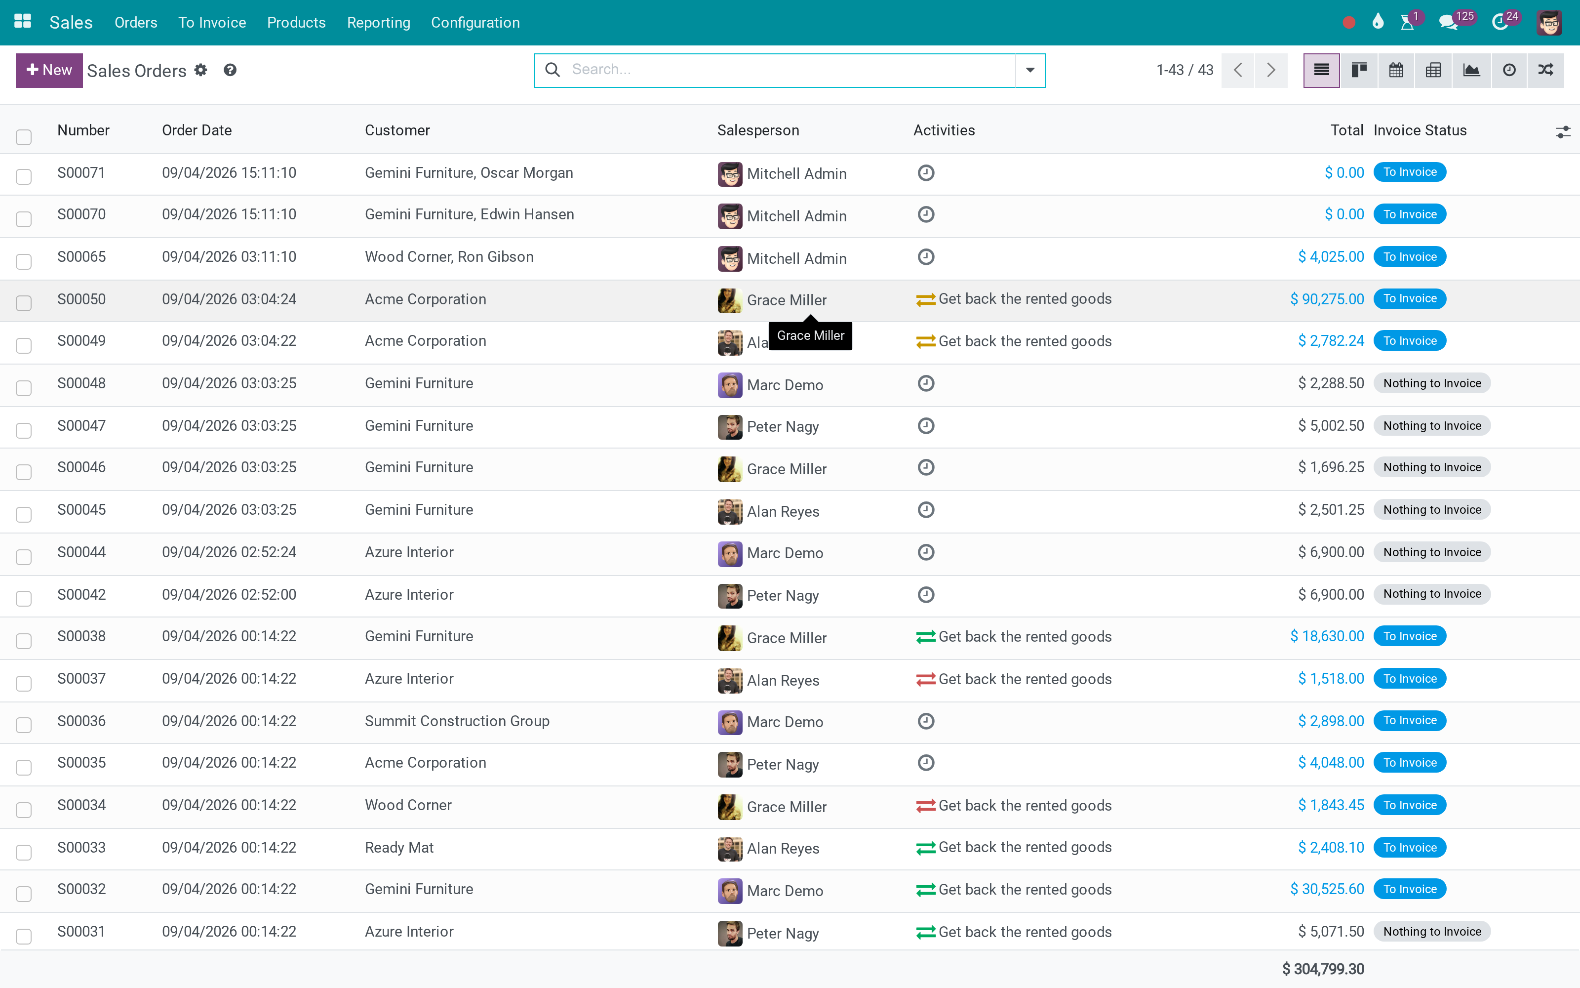Sort by the Order Date column header
Image resolution: width=1580 pixels, height=988 pixels.
point(197,130)
